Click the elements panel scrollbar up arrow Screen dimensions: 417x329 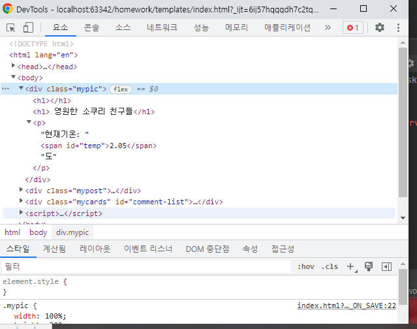(403, 42)
